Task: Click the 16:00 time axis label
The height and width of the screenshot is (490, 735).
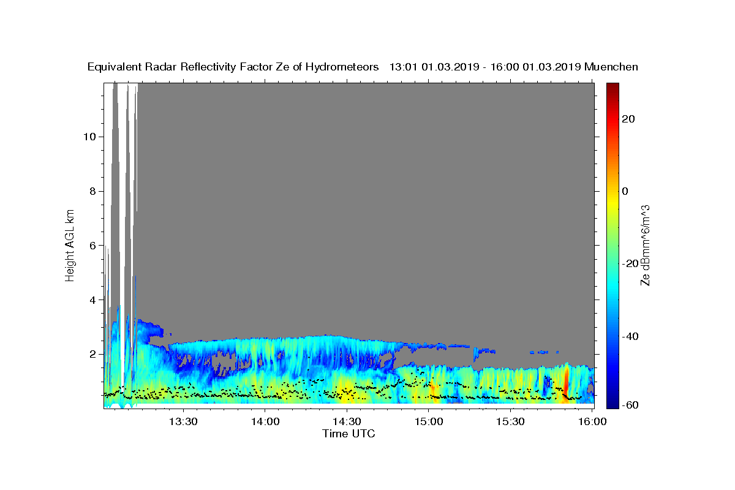Action: point(591,421)
